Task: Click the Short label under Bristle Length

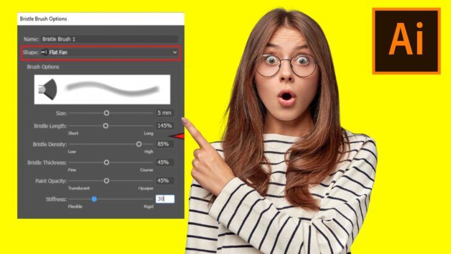Action: 73,133
